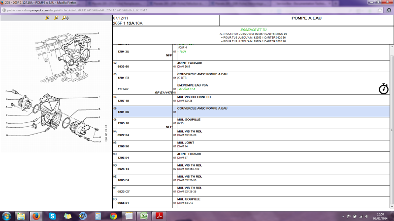The width and height of the screenshot is (394, 221).
Task: Click part number 1206 96
Action: [123, 146]
